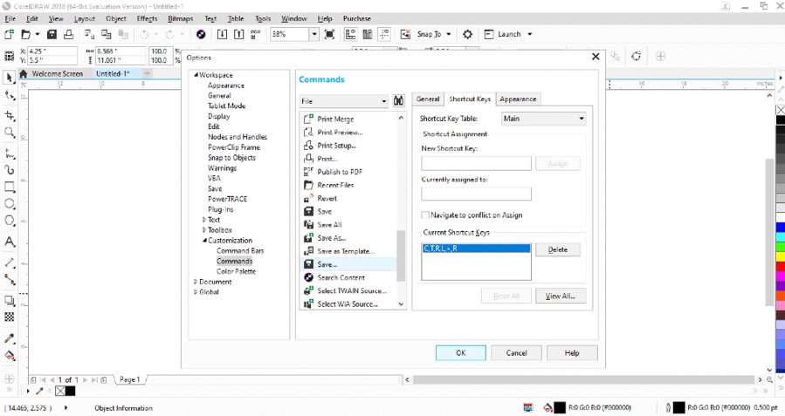The height and width of the screenshot is (416, 785).
Task: Click the Options gear icon in toolbar
Action: click(468, 34)
